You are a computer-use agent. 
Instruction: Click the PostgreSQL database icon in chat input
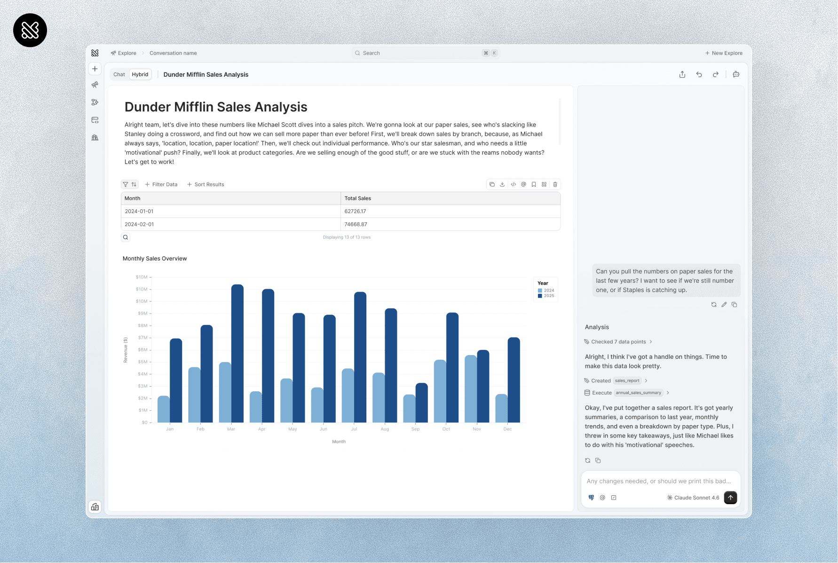pyautogui.click(x=592, y=498)
